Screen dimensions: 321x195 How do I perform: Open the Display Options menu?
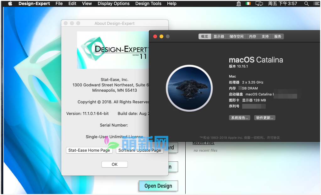point(113,3)
